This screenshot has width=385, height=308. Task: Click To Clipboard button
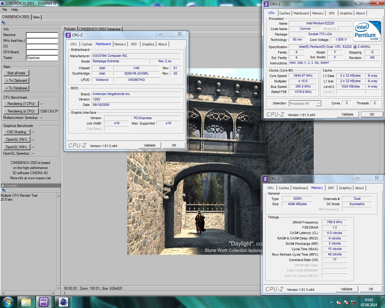click(16, 81)
